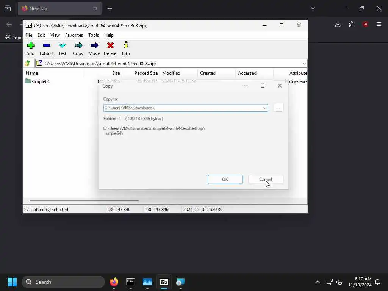Confirm copy with OK button
This screenshot has height=291, width=388.
(x=225, y=179)
